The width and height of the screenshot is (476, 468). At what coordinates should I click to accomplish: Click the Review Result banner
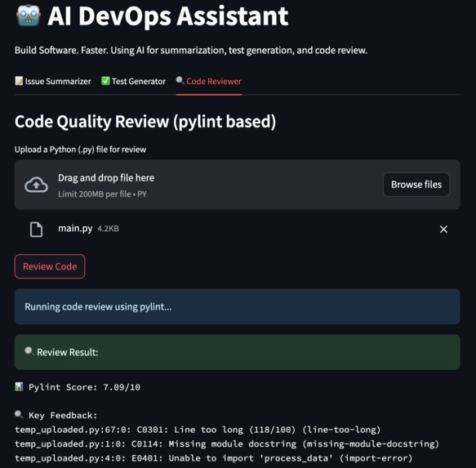[237, 352]
